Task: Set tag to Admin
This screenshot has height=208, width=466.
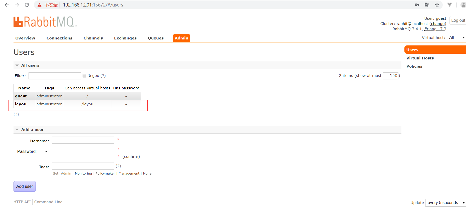Action: pyautogui.click(x=66, y=173)
